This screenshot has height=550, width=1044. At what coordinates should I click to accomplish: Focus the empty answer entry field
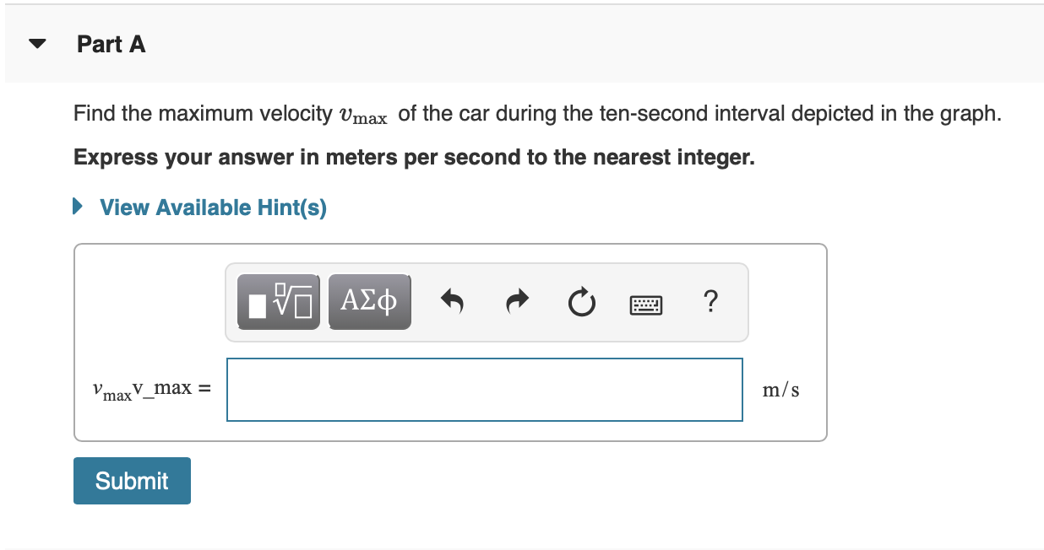484,389
